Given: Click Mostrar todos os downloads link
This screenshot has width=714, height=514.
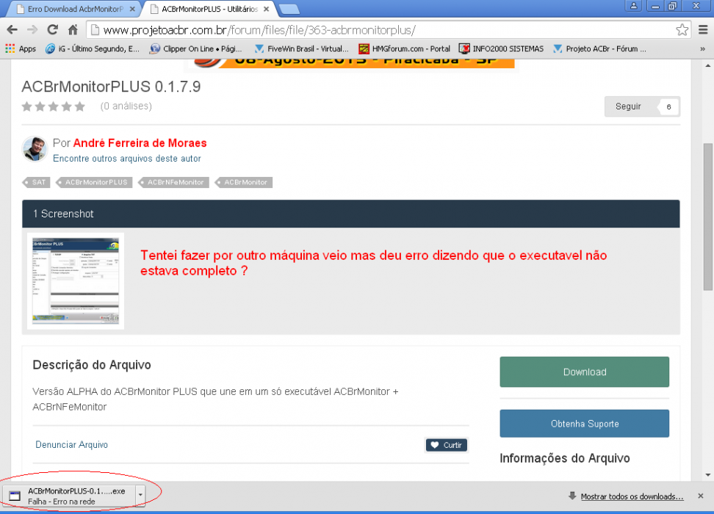Looking at the screenshot, I should tap(632, 496).
